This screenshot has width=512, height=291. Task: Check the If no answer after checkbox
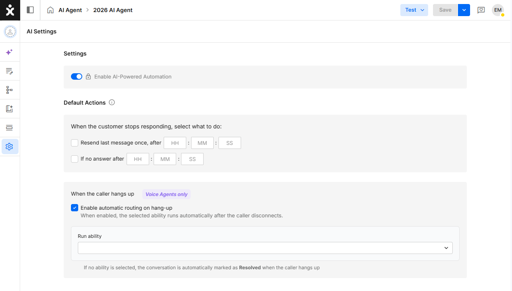75,159
